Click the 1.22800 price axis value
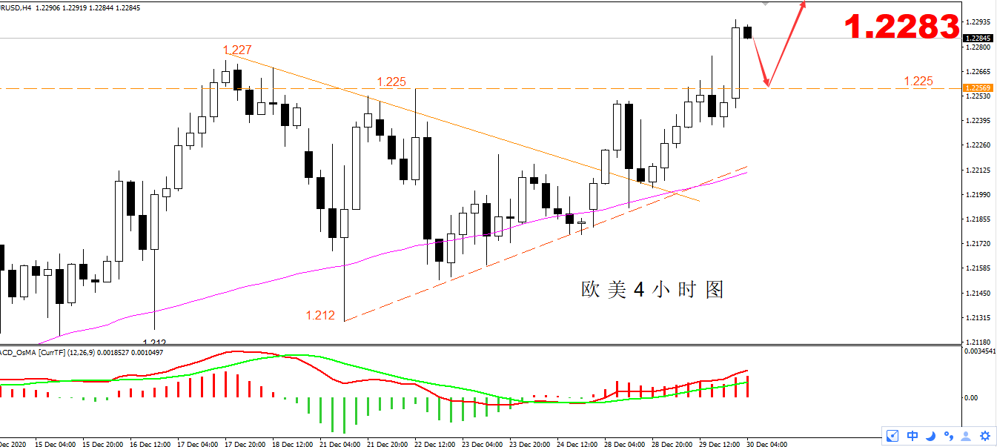Screen dimensions: 997x447 [x=979, y=47]
